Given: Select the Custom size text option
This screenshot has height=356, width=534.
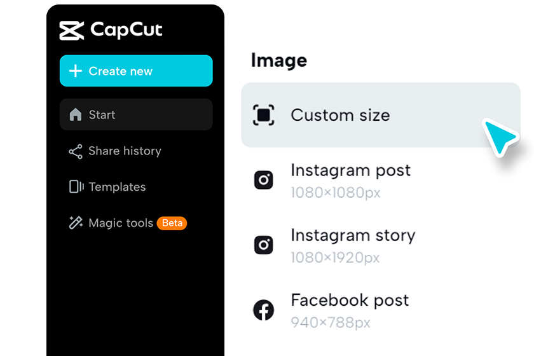Looking at the screenshot, I should pos(340,115).
